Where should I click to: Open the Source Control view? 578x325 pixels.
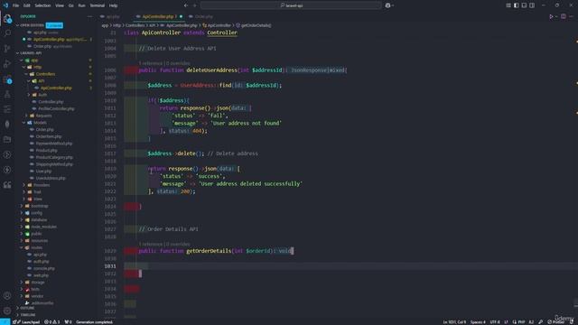[x=7, y=48]
